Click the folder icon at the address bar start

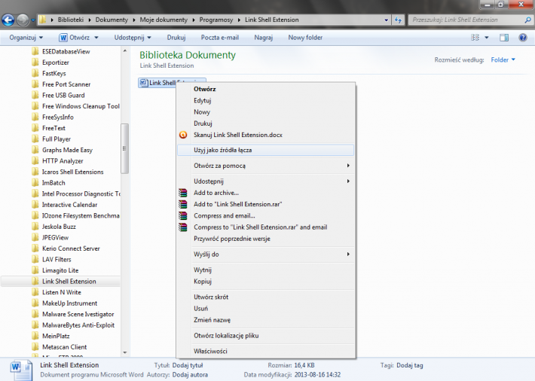click(x=43, y=20)
